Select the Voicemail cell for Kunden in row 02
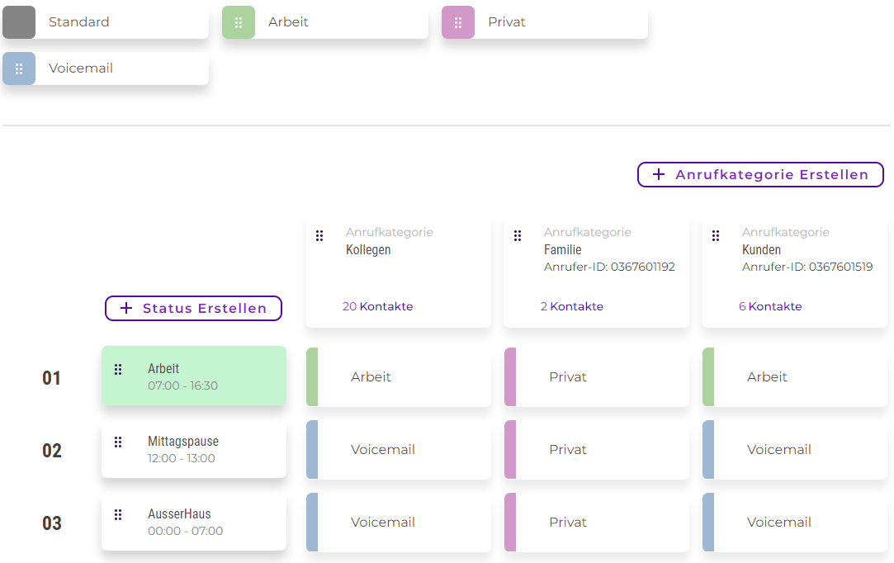The image size is (894, 563). click(795, 450)
